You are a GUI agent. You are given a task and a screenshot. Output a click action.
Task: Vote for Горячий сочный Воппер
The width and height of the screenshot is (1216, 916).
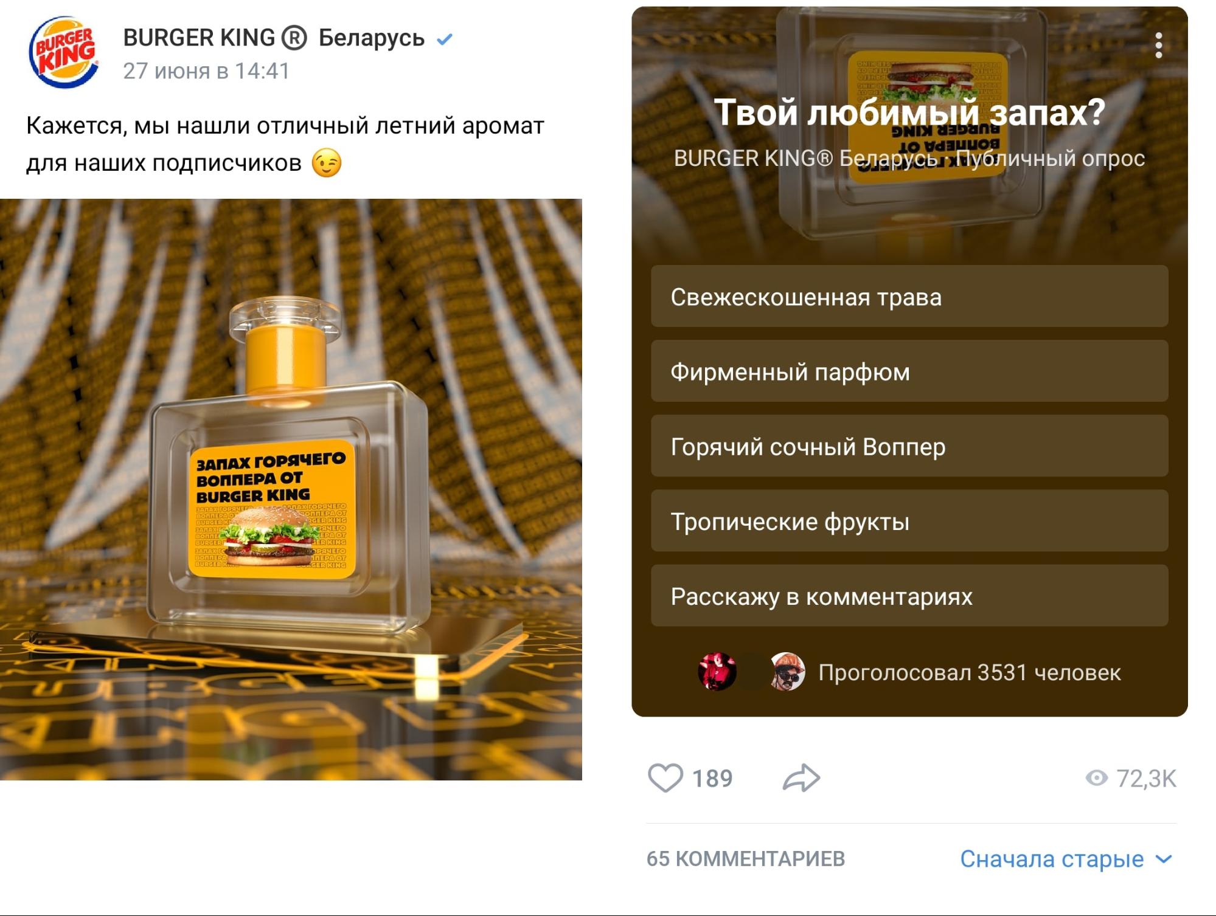pyautogui.click(x=909, y=446)
